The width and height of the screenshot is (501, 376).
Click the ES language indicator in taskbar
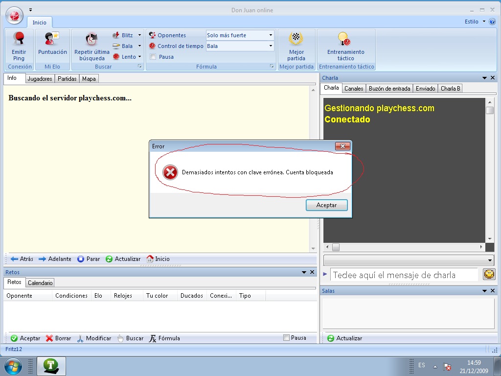click(x=421, y=365)
